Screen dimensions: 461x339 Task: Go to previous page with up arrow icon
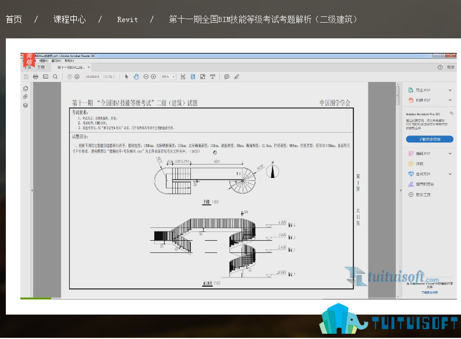[x=70, y=77]
